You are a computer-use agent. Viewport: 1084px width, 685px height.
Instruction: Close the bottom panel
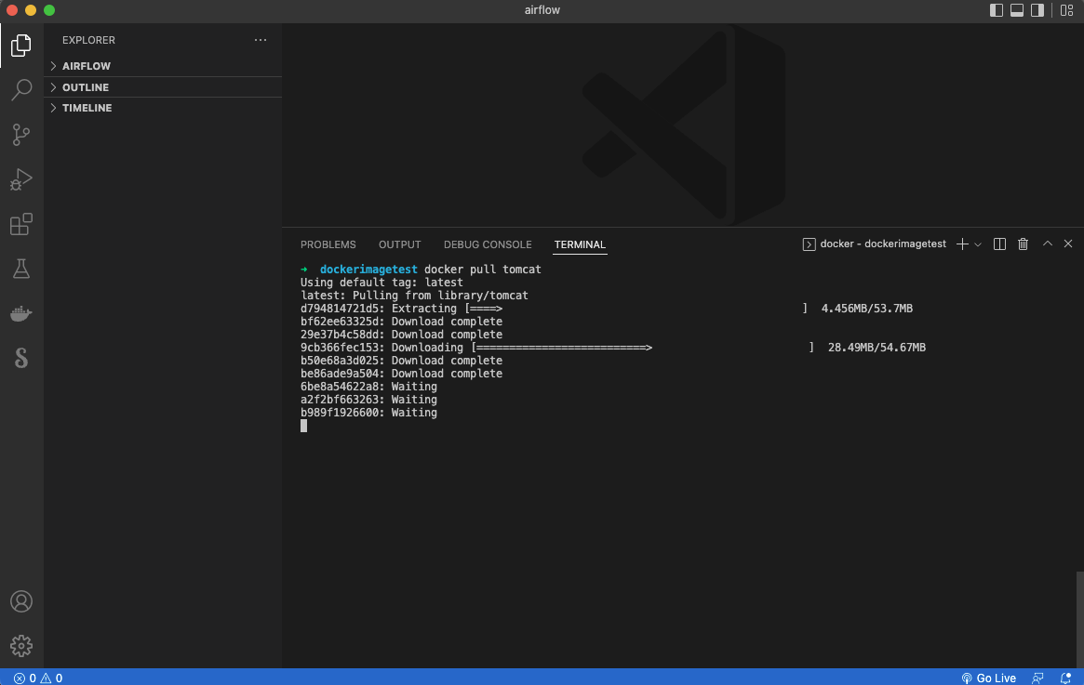tap(1068, 244)
